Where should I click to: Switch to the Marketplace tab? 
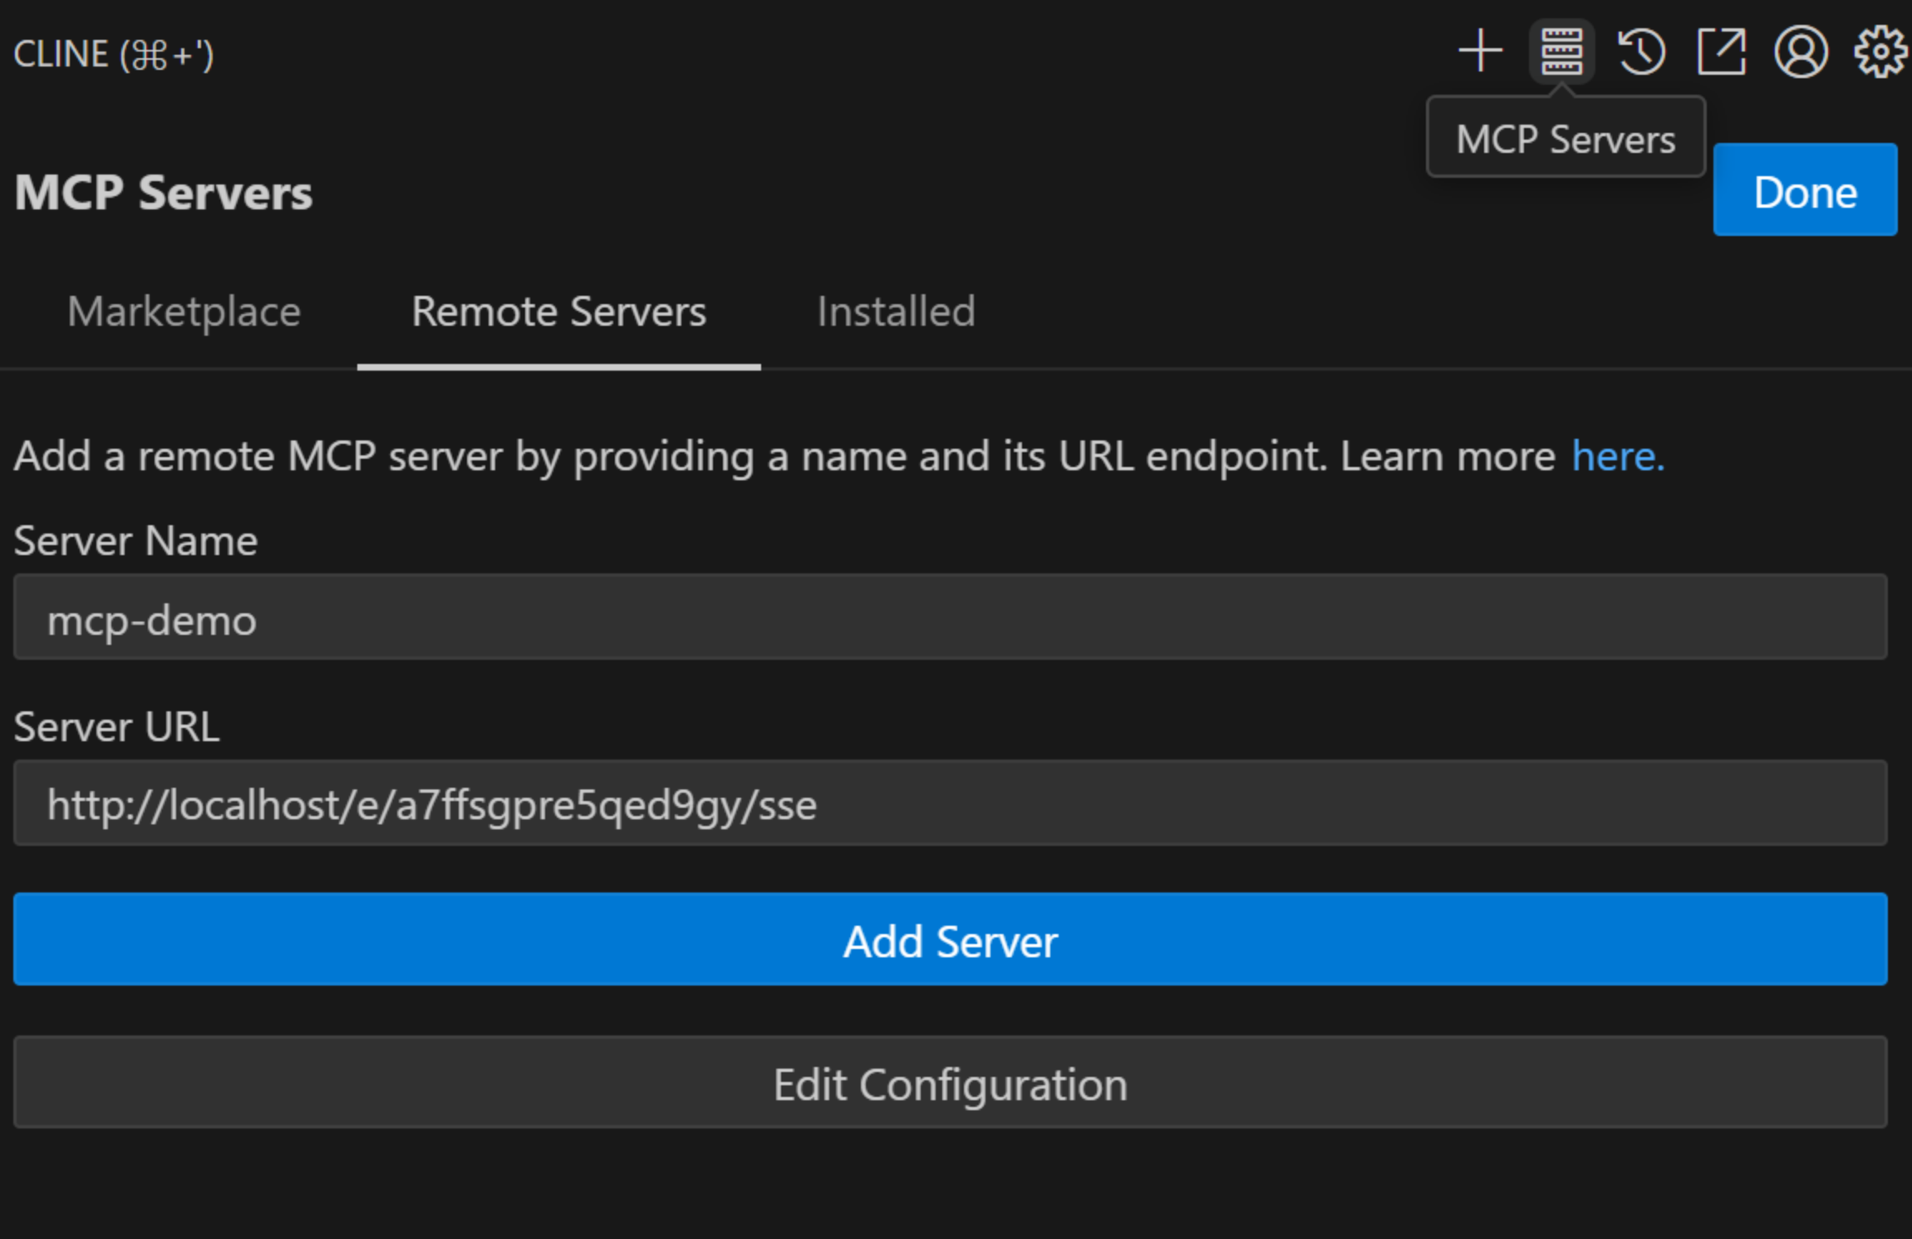point(184,312)
